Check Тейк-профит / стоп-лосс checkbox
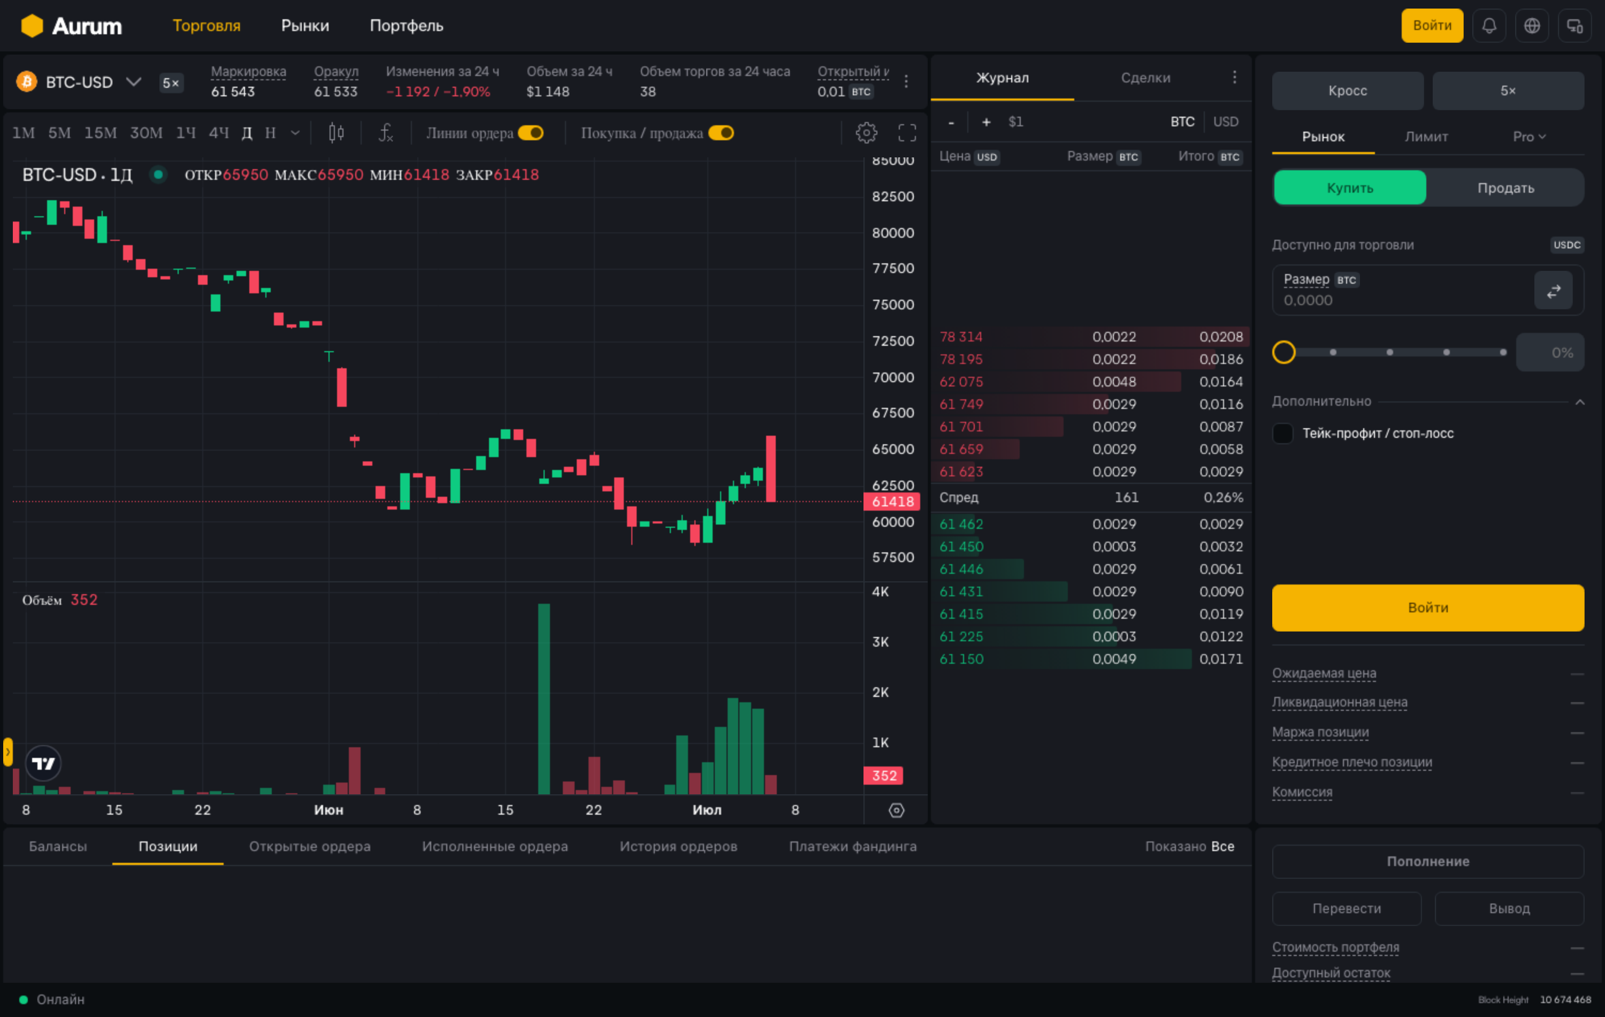The height and width of the screenshot is (1017, 1605). tap(1282, 434)
